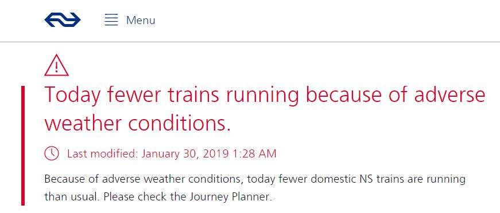Click the paragraph line starting "Because of adverse"

(x=255, y=179)
